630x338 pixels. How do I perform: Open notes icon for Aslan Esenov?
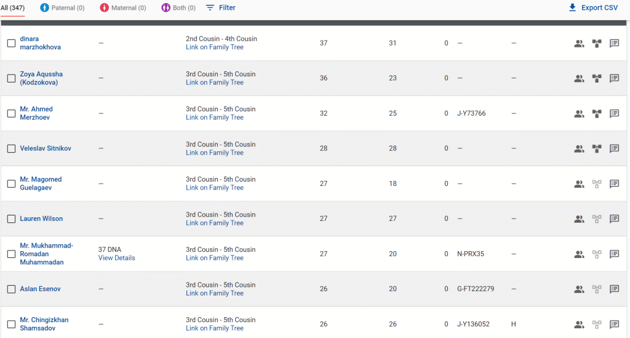(x=614, y=289)
